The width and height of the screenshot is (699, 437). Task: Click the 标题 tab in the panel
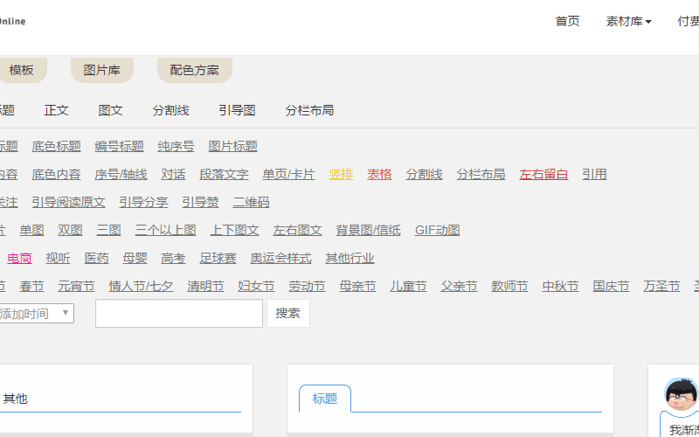324,399
